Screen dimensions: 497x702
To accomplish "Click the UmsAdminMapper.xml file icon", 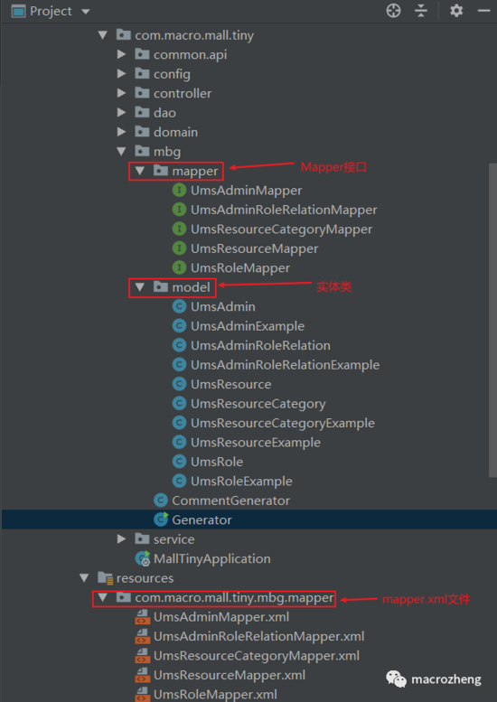I will tap(143, 617).
